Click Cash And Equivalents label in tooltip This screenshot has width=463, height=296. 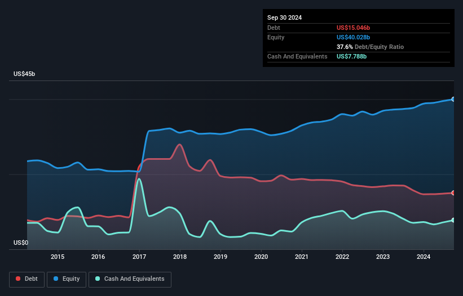[x=297, y=56]
